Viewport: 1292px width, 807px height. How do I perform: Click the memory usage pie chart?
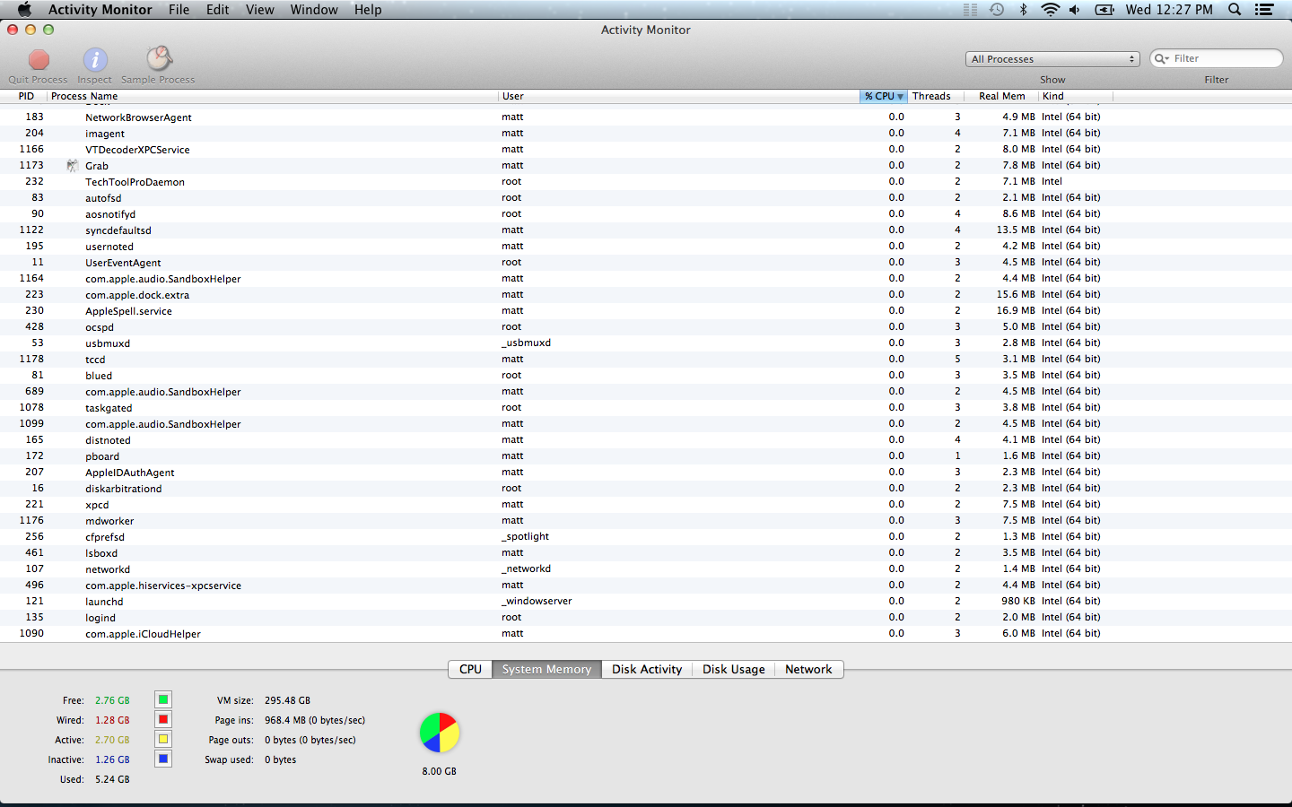pyautogui.click(x=440, y=733)
